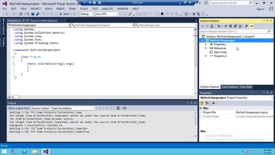
Task: Open File Explorer from the taskbar
Action: tap(35, 152)
